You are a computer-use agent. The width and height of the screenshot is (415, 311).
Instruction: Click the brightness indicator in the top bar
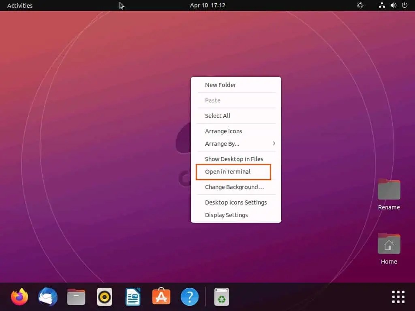[x=360, y=5]
